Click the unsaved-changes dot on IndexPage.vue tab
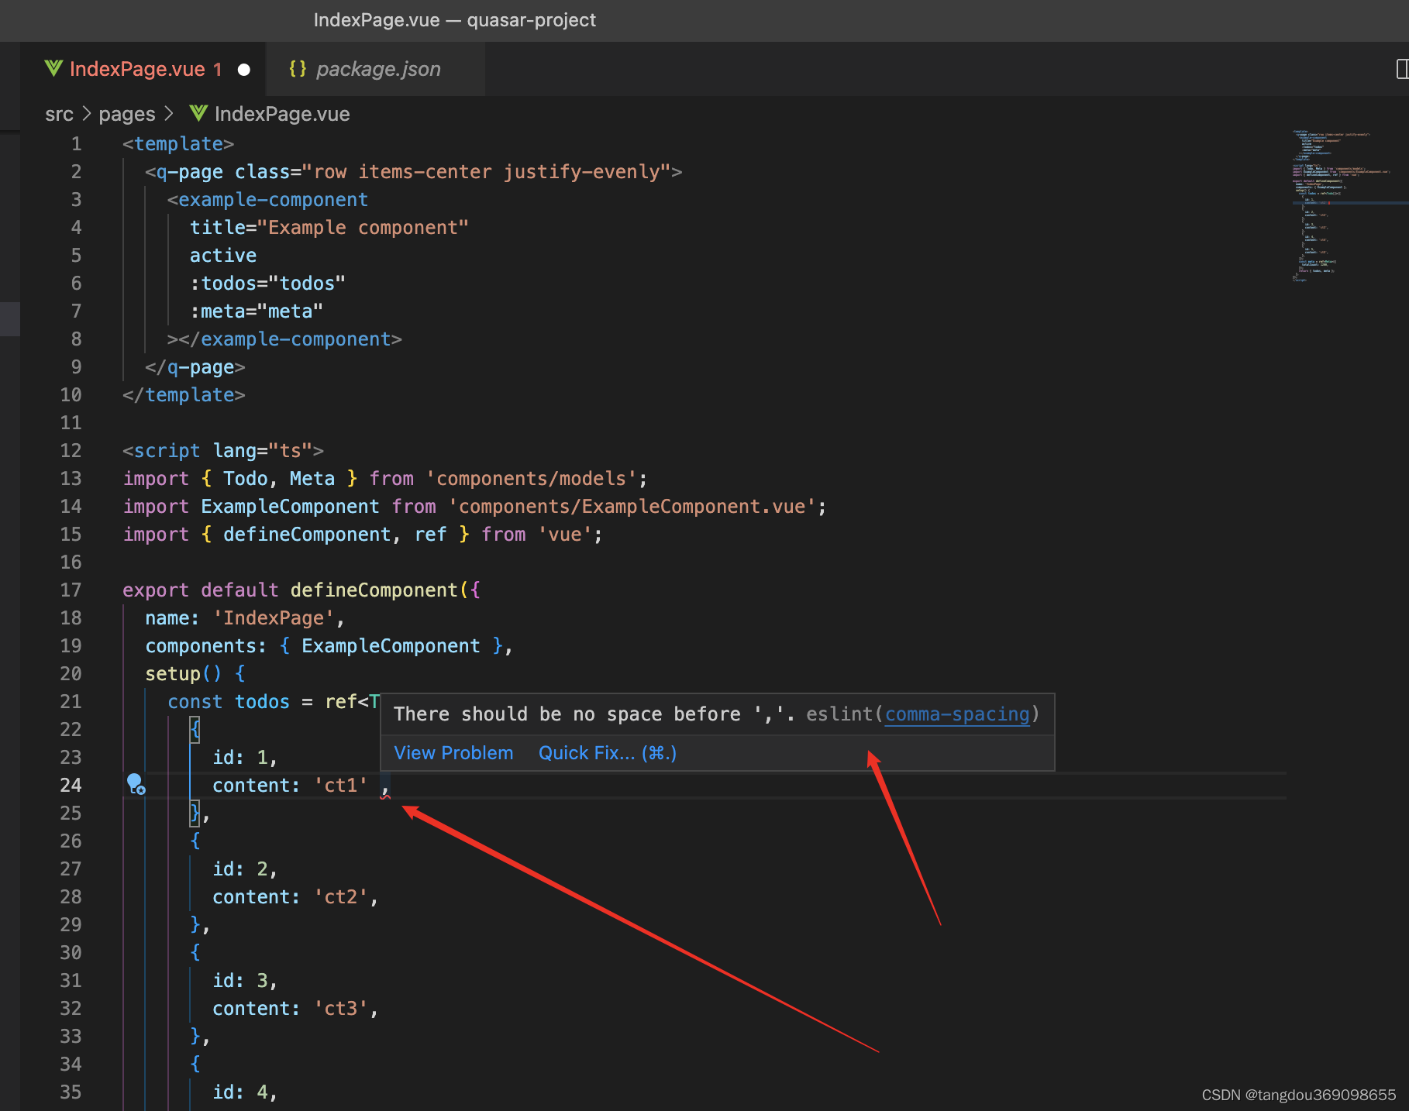The image size is (1409, 1111). coord(244,70)
